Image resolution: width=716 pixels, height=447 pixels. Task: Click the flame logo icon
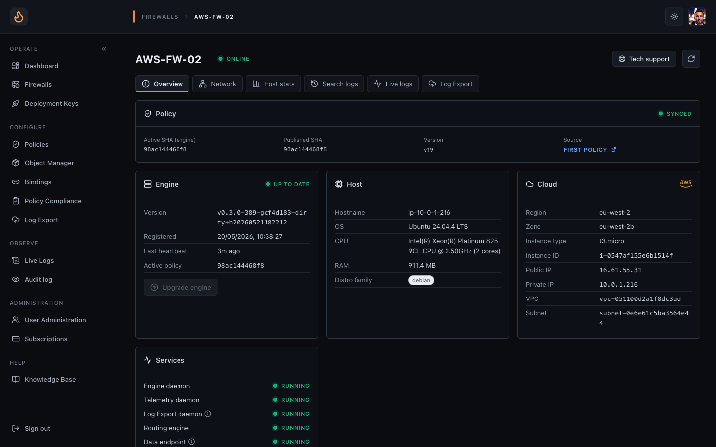[x=19, y=17]
